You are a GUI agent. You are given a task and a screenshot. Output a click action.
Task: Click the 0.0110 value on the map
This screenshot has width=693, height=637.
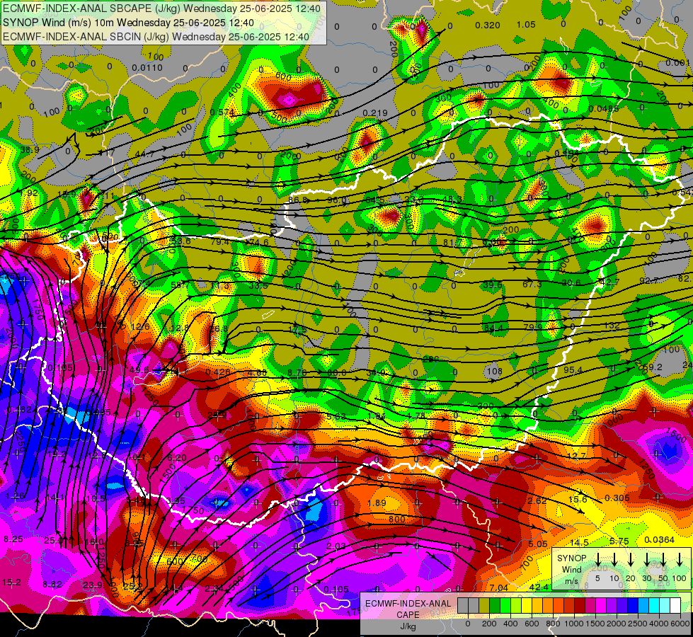[x=147, y=68]
